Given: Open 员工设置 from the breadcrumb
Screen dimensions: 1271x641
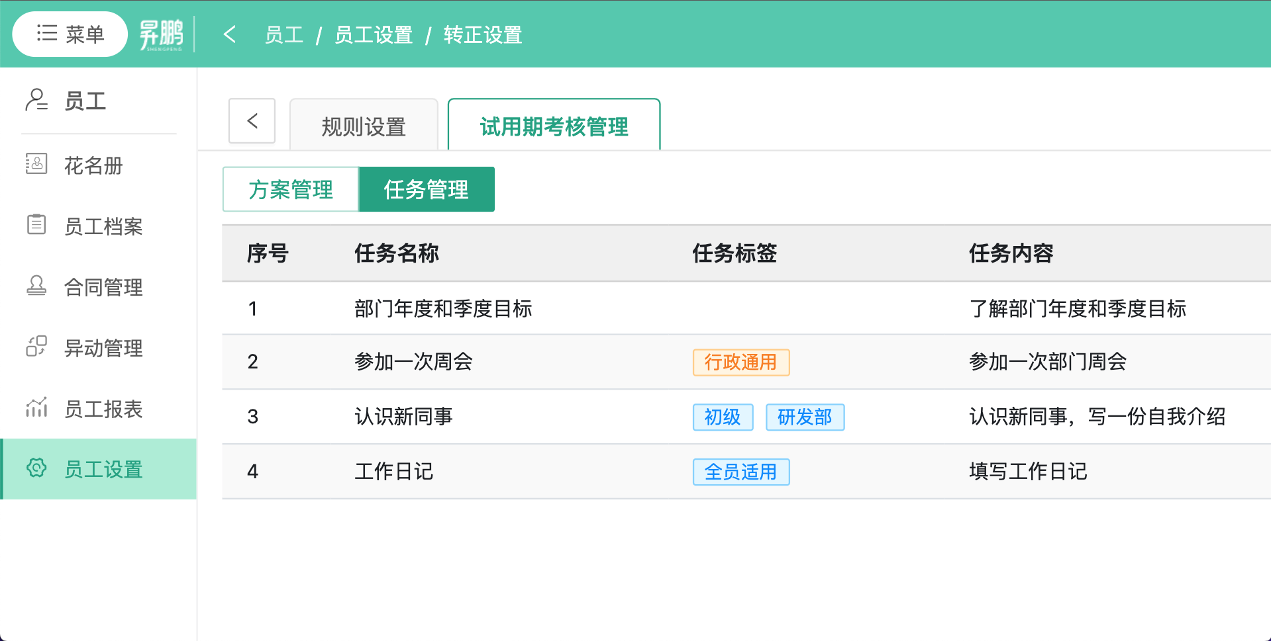Looking at the screenshot, I should pyautogui.click(x=373, y=34).
